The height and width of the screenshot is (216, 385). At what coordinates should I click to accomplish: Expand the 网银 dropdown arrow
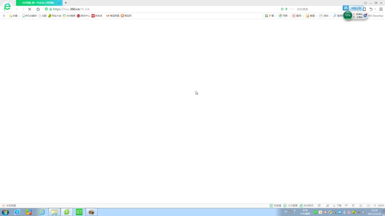pos(290,16)
